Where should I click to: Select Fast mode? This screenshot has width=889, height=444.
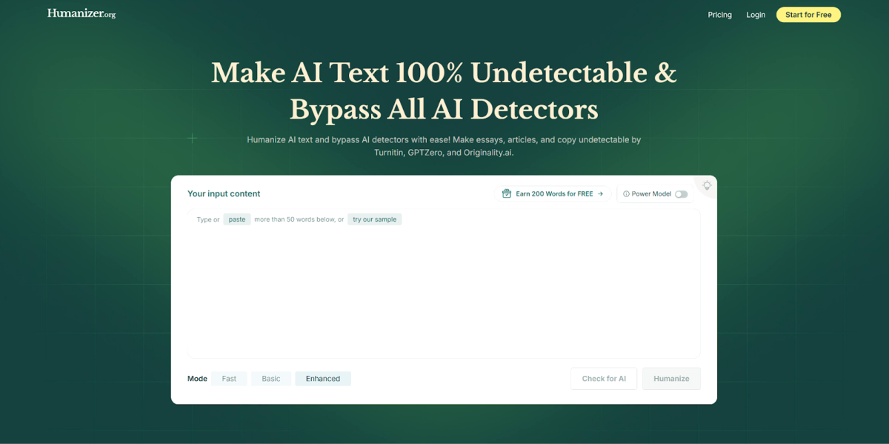point(229,379)
